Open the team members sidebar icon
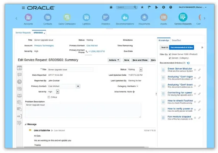This screenshot has height=153, width=218. pos(20,96)
